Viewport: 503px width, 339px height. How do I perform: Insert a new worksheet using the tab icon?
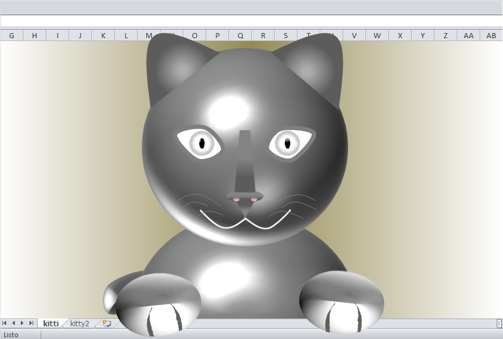107,323
